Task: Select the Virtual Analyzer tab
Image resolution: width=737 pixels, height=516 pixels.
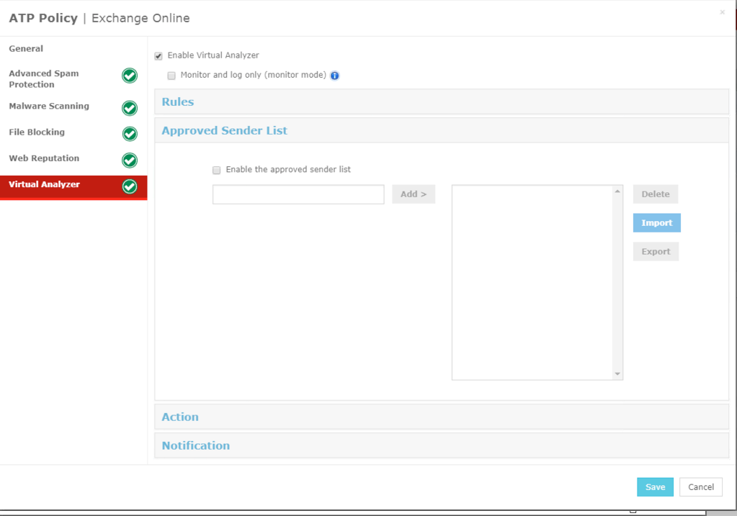Action: 73,187
